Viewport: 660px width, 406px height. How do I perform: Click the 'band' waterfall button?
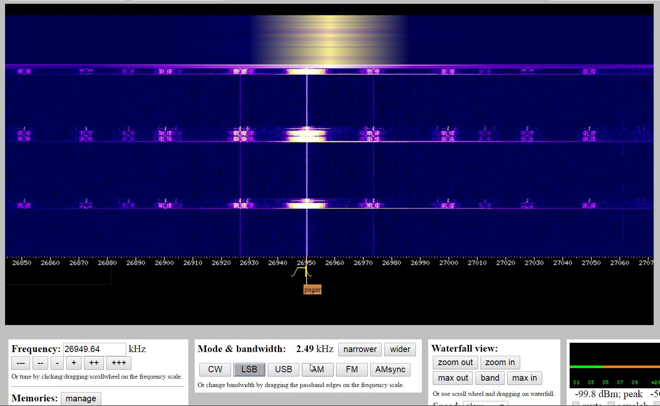tap(490, 378)
